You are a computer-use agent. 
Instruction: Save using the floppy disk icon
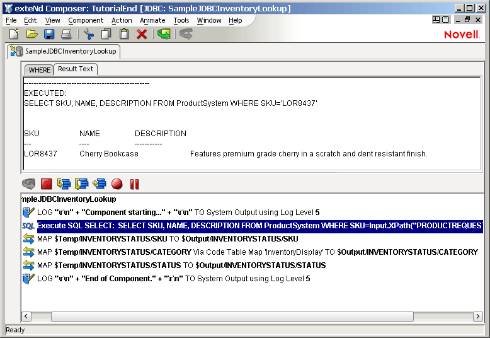click(49, 34)
